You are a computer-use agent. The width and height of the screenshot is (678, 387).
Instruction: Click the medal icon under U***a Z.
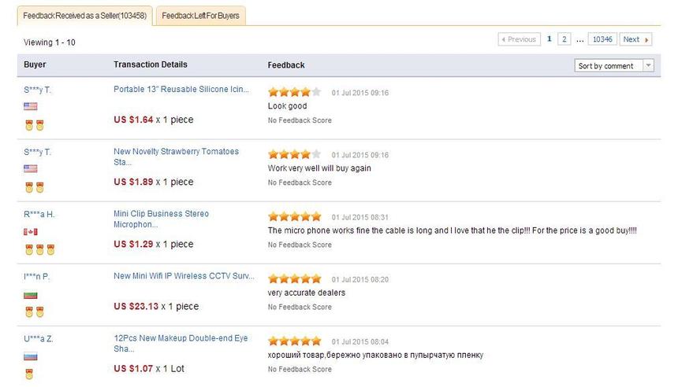(x=29, y=374)
